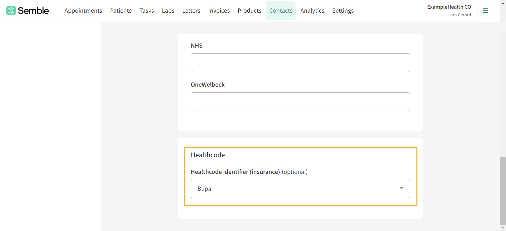Switch to the Tasks tab
The image size is (506, 231).
(147, 11)
